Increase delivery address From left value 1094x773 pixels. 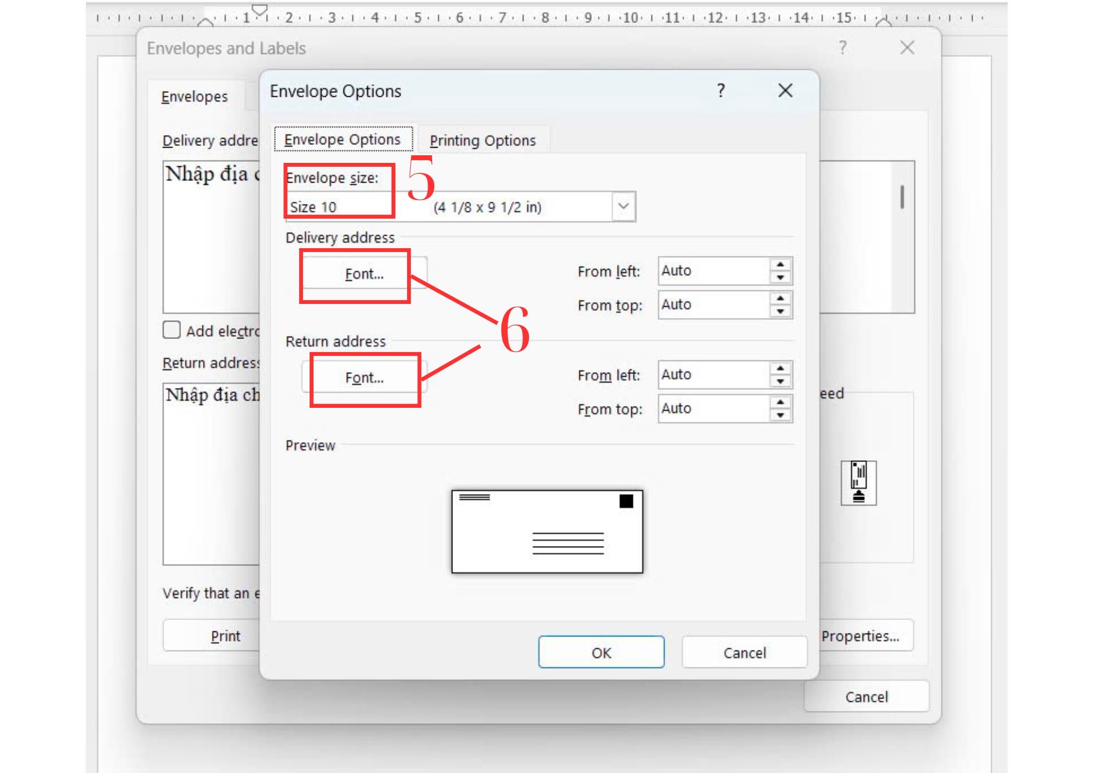pyautogui.click(x=781, y=265)
